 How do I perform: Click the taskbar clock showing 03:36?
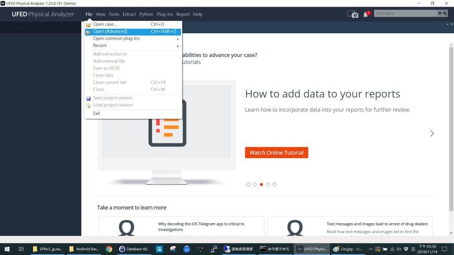coord(427,249)
